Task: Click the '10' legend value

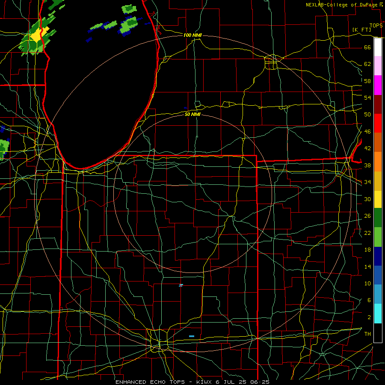Action: click(x=367, y=283)
